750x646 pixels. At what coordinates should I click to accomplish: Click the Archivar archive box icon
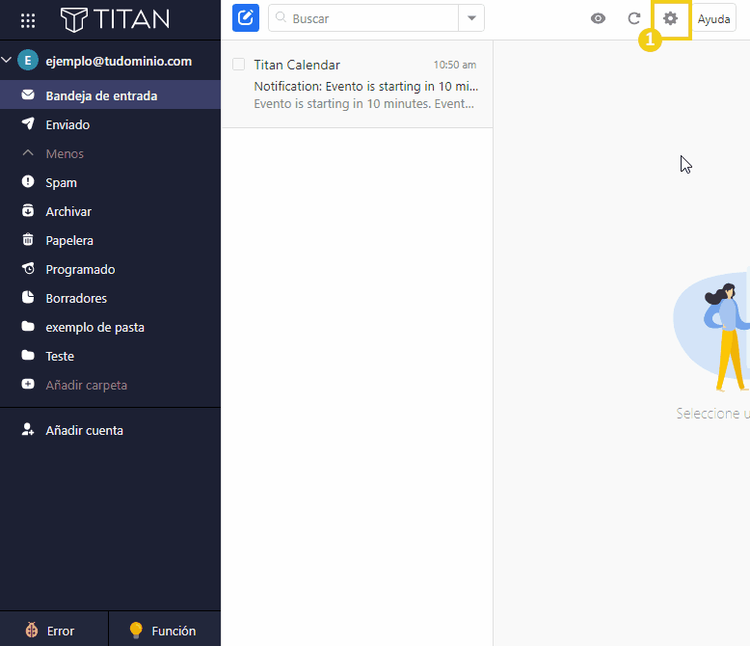coord(28,210)
